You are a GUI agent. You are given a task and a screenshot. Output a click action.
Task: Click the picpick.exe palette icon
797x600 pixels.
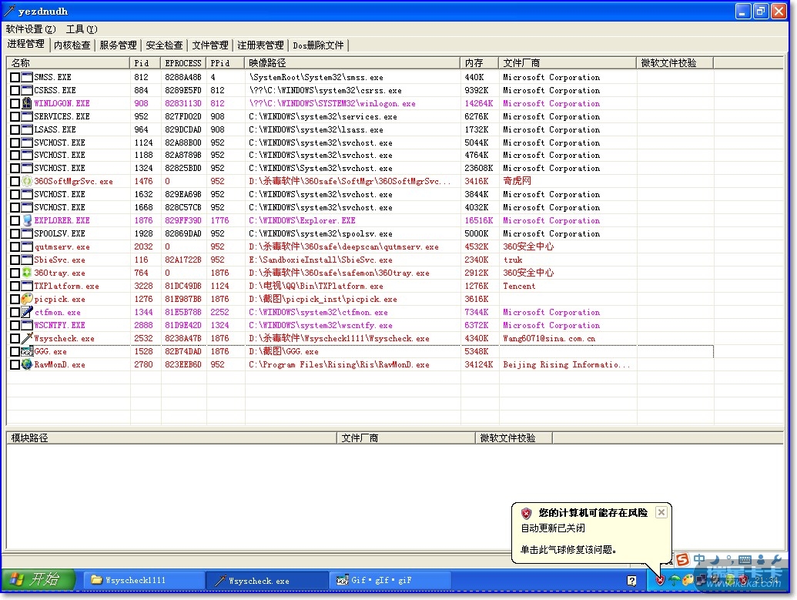(x=27, y=299)
